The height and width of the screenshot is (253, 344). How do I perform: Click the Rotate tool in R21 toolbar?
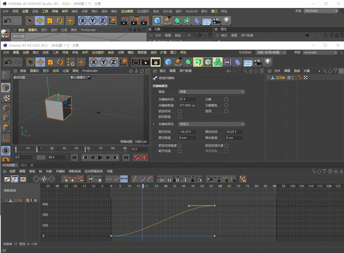tap(60, 62)
